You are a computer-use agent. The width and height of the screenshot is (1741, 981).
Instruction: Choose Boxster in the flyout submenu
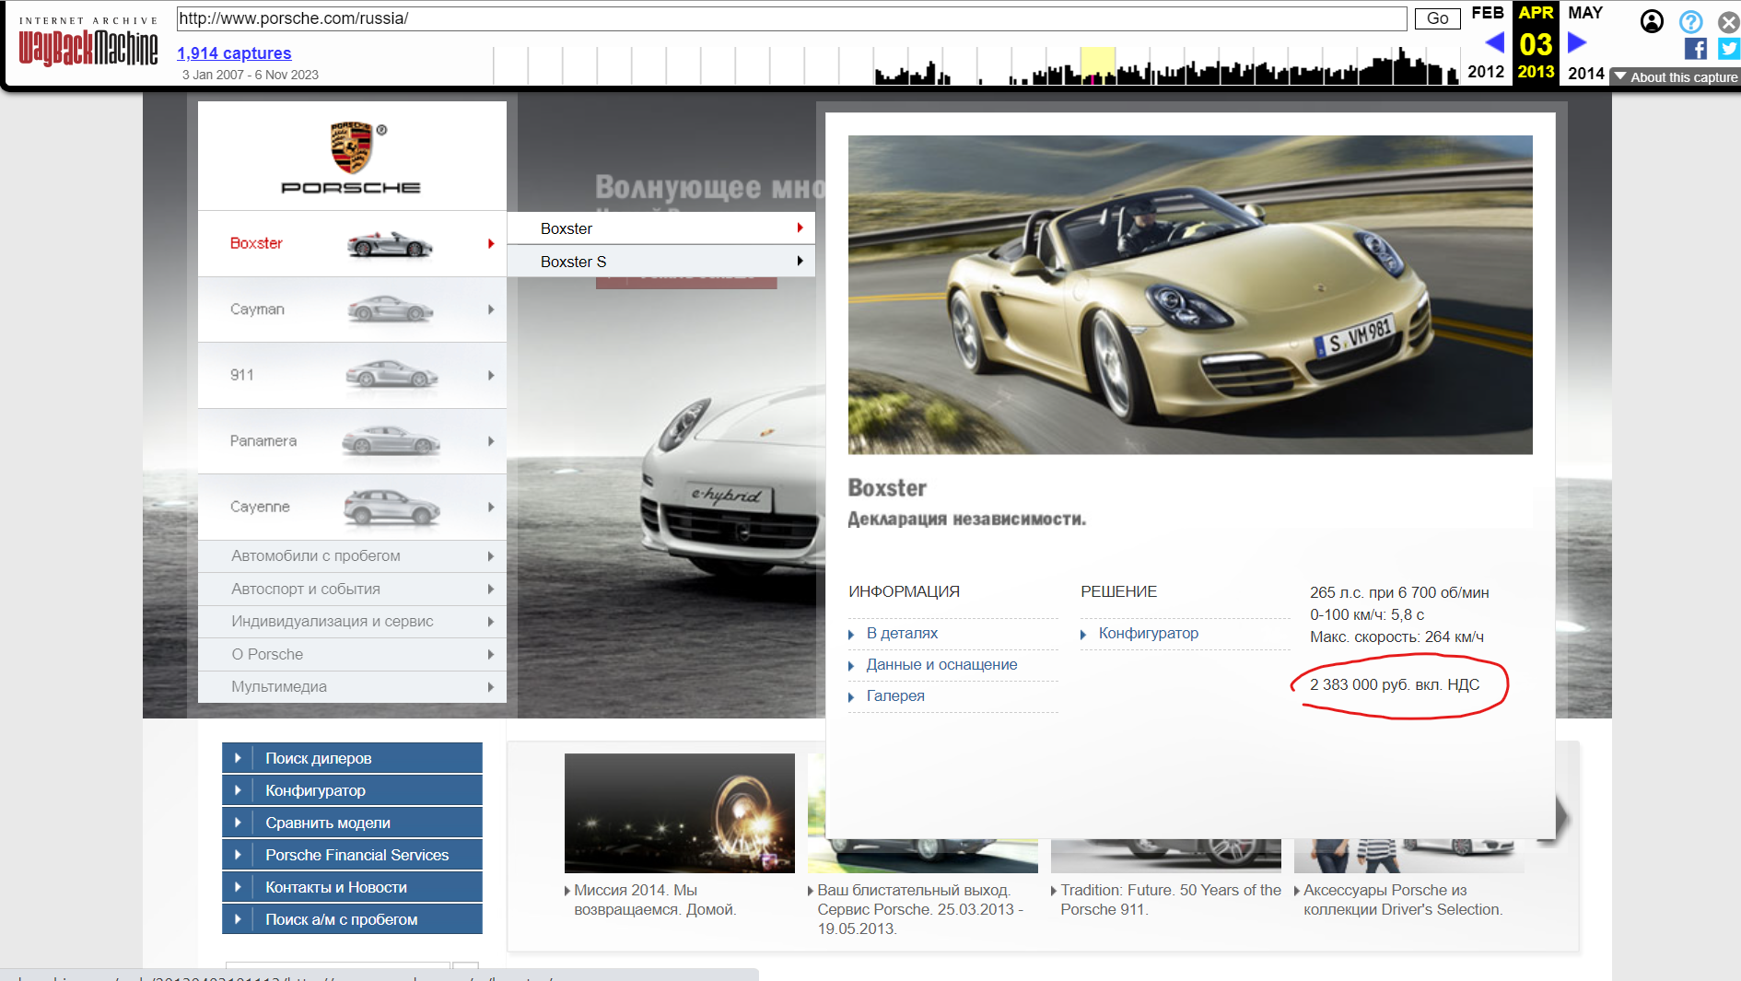pyautogui.click(x=660, y=228)
